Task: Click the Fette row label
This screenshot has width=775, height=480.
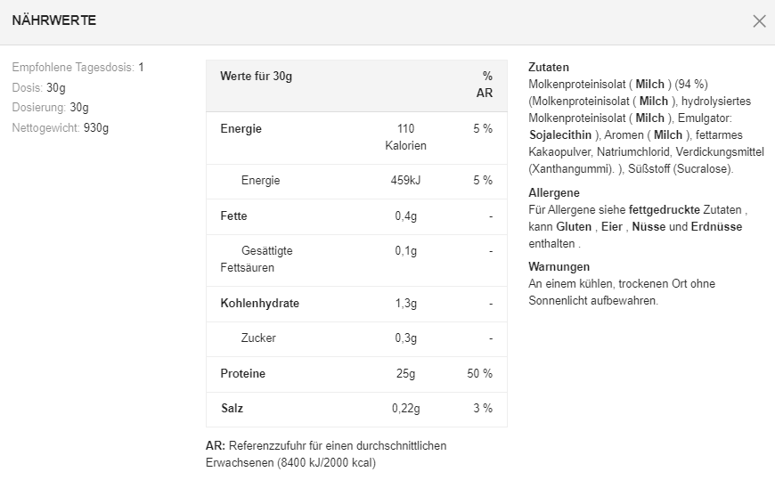Action: 234,216
